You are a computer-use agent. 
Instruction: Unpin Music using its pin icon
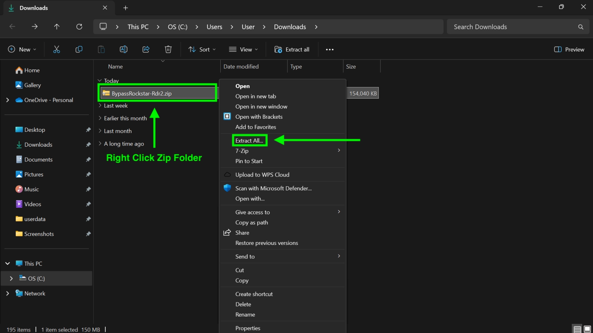coord(88,189)
